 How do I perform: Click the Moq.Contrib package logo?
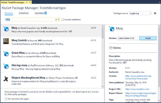(x=6, y=41)
